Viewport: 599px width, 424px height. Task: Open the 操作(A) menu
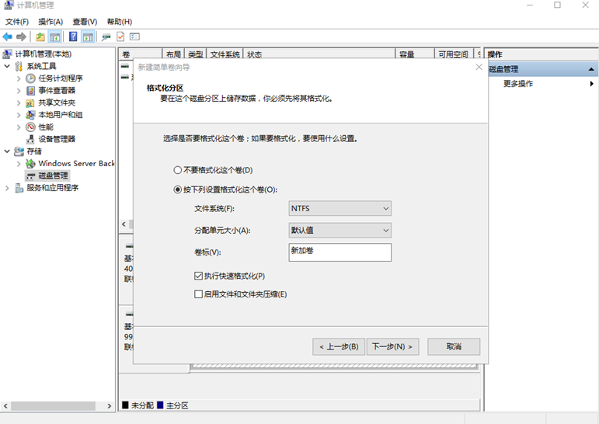tap(50, 22)
